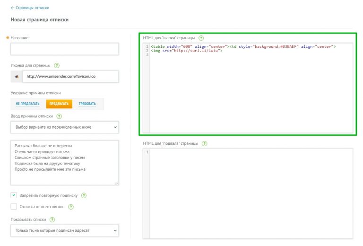Screen dimensions: 363x246
Task: Click line Подписка была на другую тематику
Action: click(47, 164)
